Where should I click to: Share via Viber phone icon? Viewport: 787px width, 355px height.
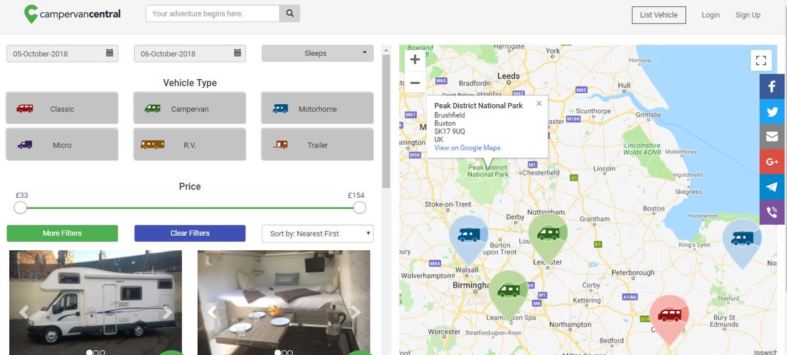(x=773, y=212)
